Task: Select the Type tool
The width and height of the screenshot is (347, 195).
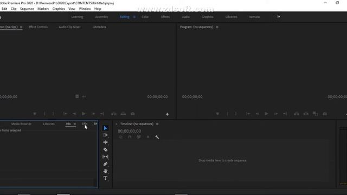Action: click(x=105, y=178)
